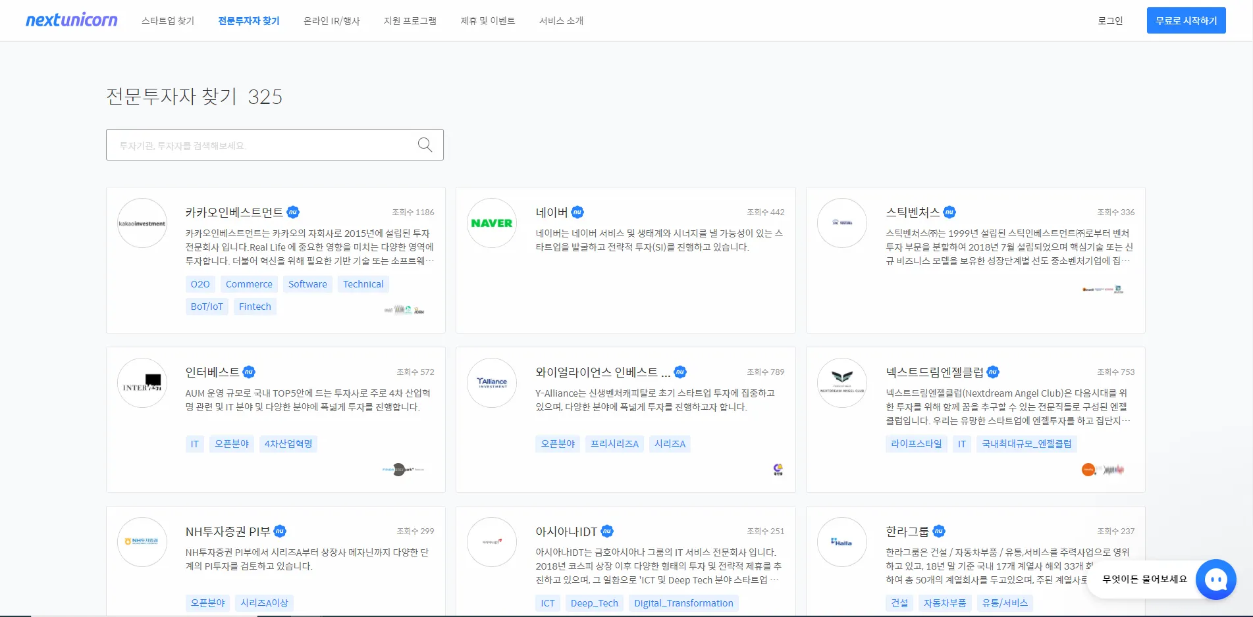Click portfolio logos in 스틱벤처스 card
Viewport: 1253px width, 617px height.
pyautogui.click(x=1103, y=289)
